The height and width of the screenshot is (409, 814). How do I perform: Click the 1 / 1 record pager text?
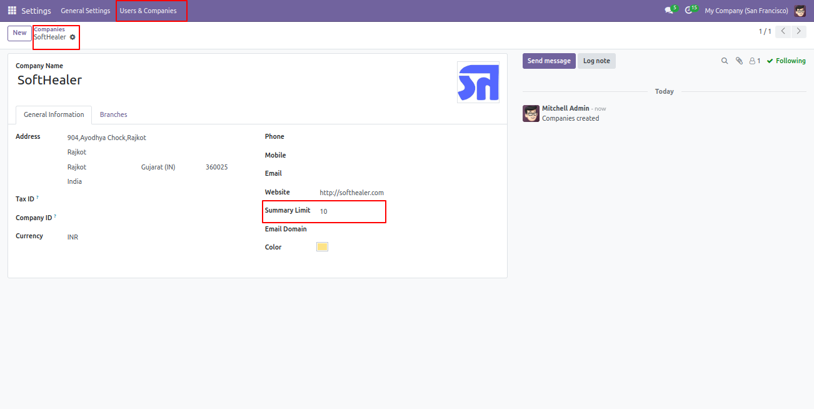pyautogui.click(x=765, y=31)
